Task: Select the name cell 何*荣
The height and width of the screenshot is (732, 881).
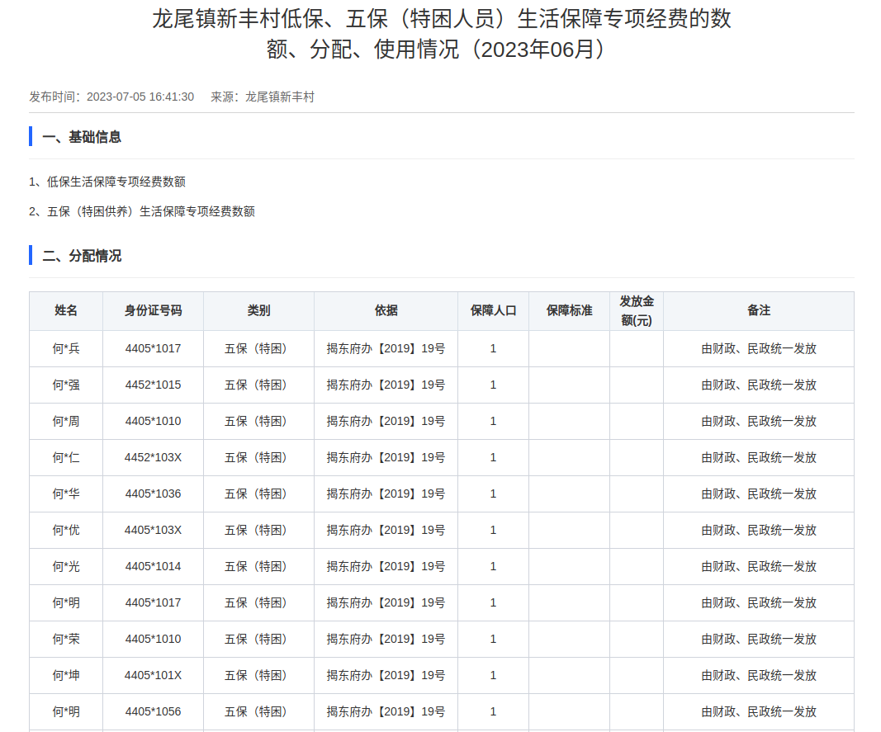Action: tap(66, 640)
